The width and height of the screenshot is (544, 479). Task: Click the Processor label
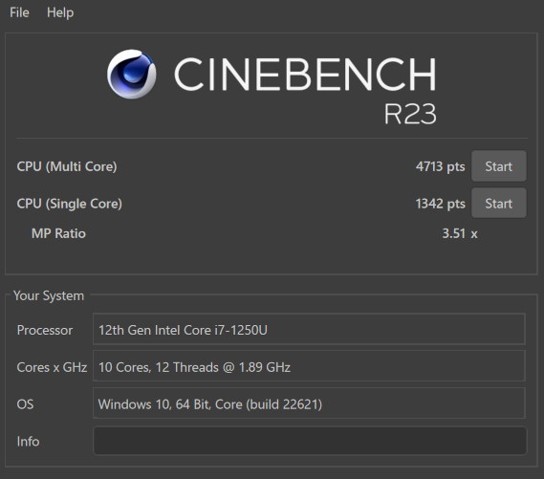point(45,330)
